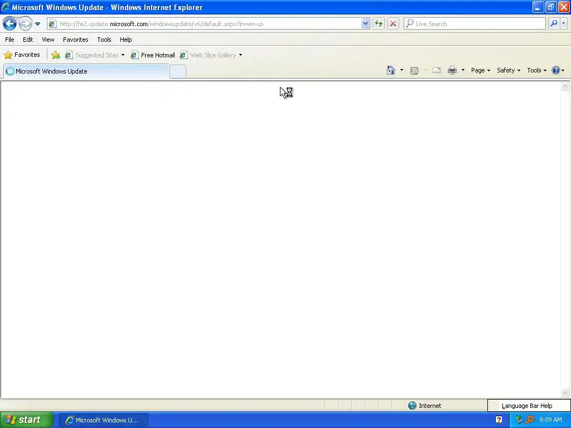571x428 pixels.
Task: Click the Read Mail icon
Action: tap(437, 70)
